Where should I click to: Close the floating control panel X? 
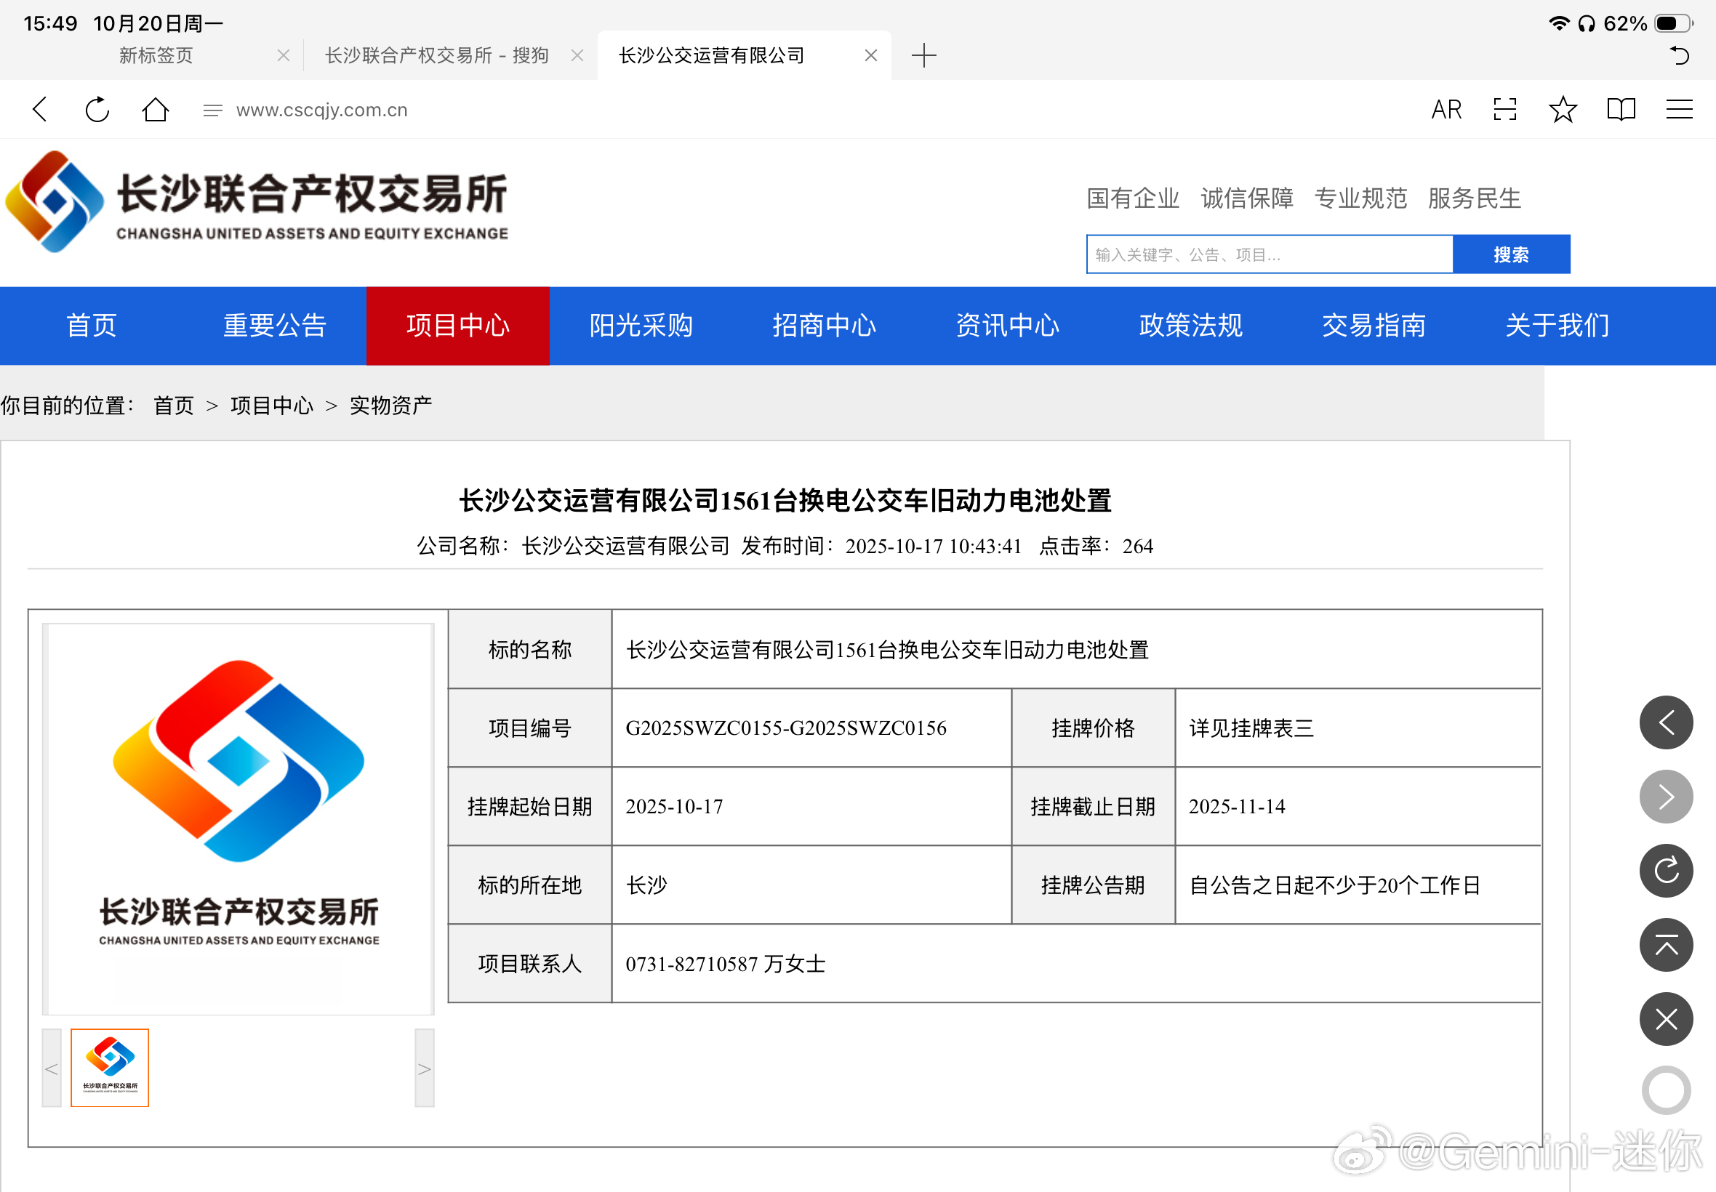click(1665, 1019)
